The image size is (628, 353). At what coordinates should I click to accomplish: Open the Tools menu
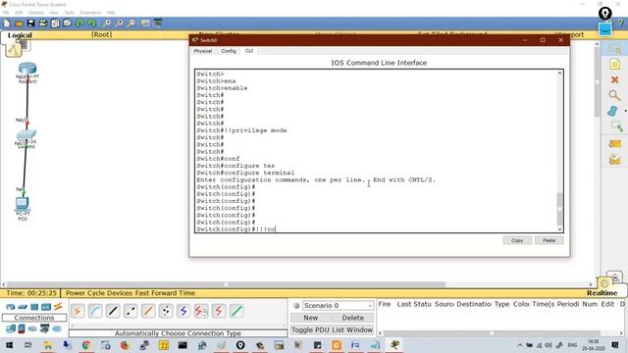(69, 13)
